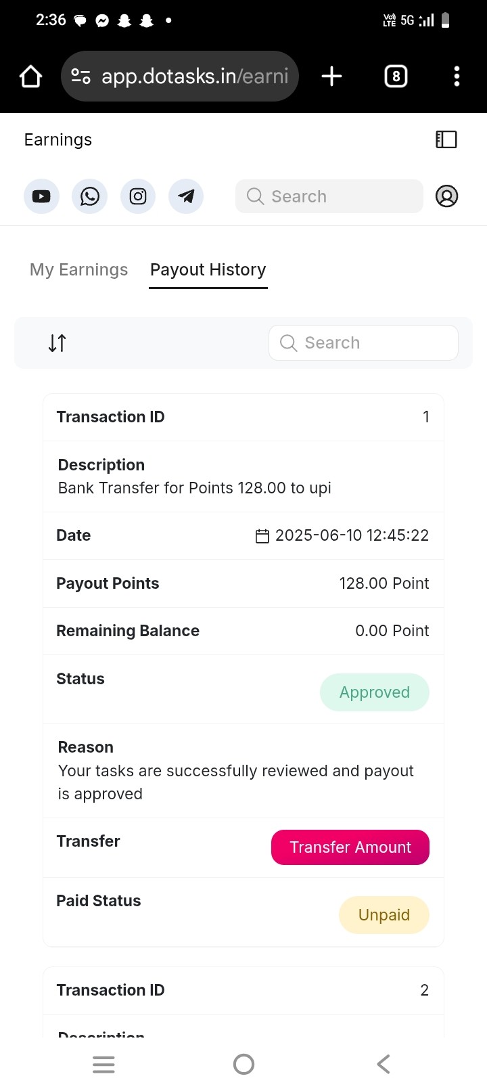Viewport: 487px width, 1091px height.
Task: Open the user profile avatar icon
Action: click(x=446, y=196)
